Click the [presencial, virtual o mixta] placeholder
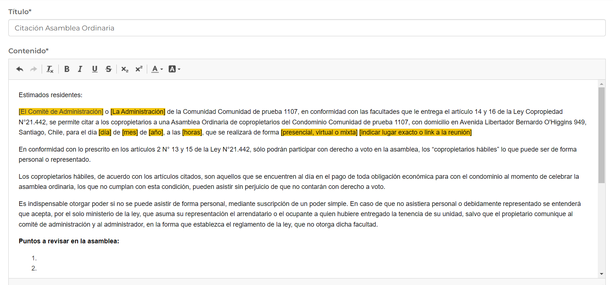The image size is (613, 285). (x=319, y=132)
